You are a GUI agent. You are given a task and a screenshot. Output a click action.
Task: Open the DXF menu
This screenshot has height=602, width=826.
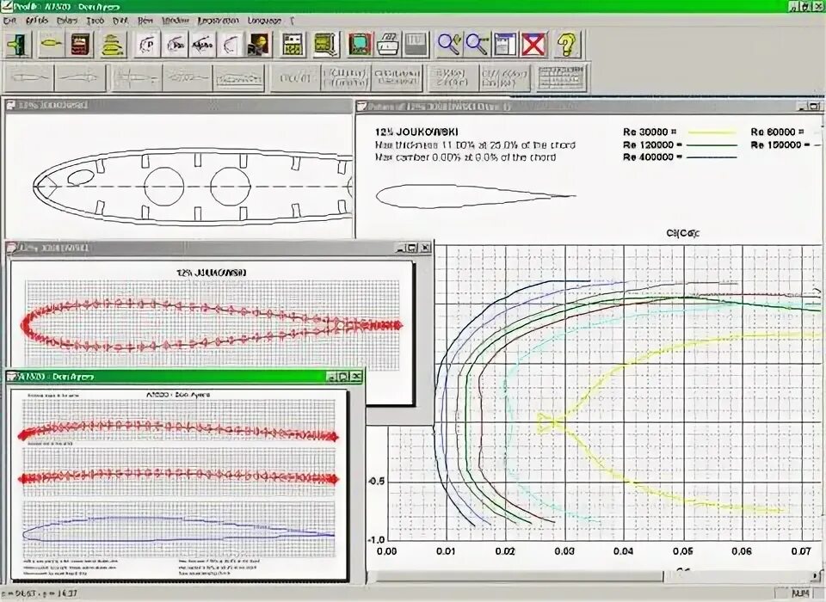[120, 21]
